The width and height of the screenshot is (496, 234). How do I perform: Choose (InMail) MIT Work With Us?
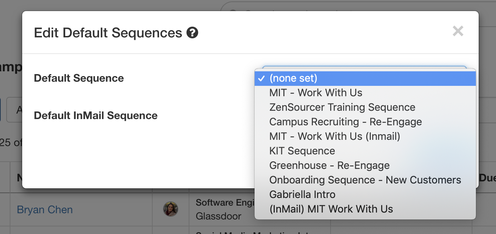point(365,209)
